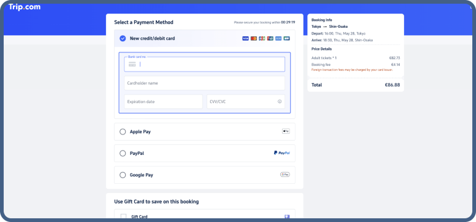Screen dimensions: 476x222
Task: Click the 'Depart: 16:00, Thu, May 28' line
Action: click(339, 33)
